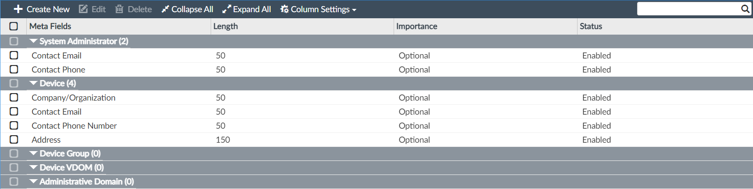Select the Company/Organization row checkbox
The height and width of the screenshot is (189, 753).
pyautogui.click(x=14, y=97)
